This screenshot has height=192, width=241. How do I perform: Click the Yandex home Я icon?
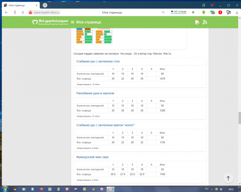pos(15,12)
